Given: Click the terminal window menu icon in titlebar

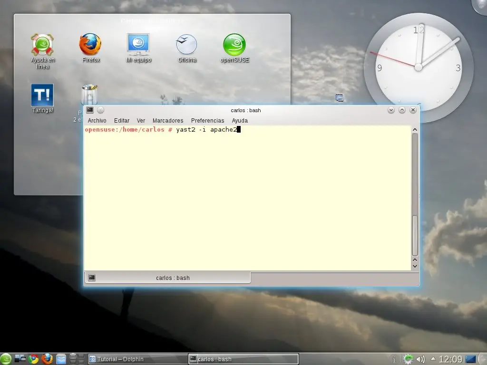Looking at the screenshot, I should (90, 110).
